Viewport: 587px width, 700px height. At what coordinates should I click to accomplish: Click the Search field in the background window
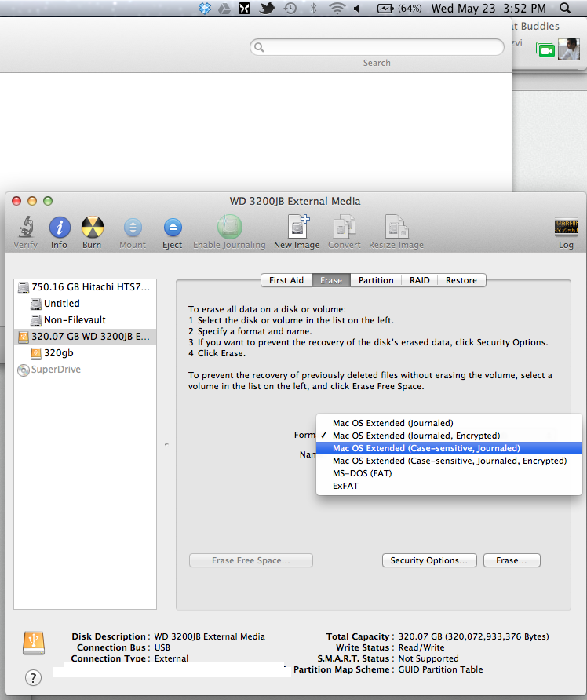pos(377,47)
